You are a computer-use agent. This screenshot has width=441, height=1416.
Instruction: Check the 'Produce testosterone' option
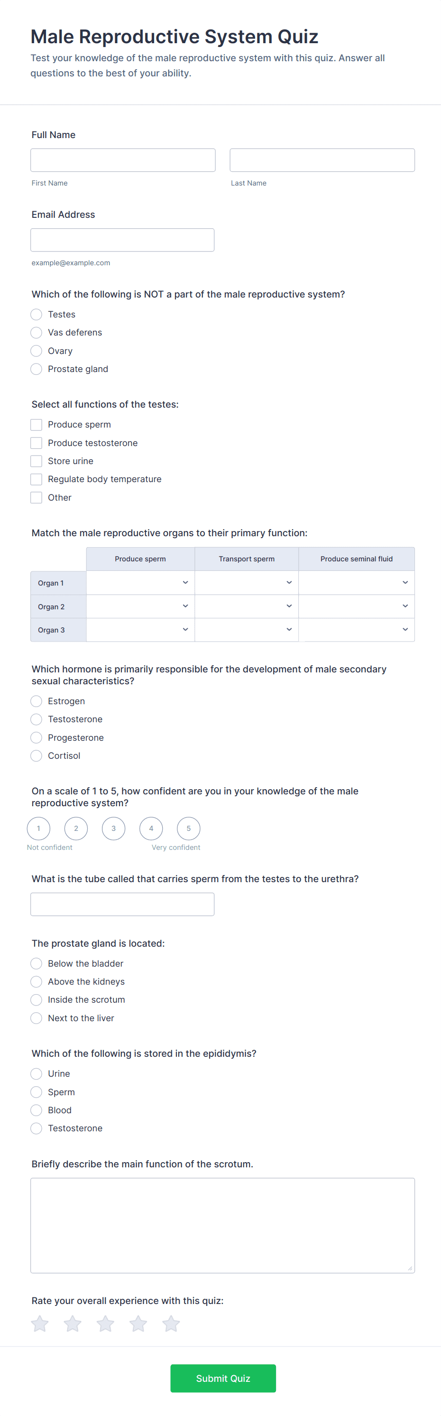[36, 442]
